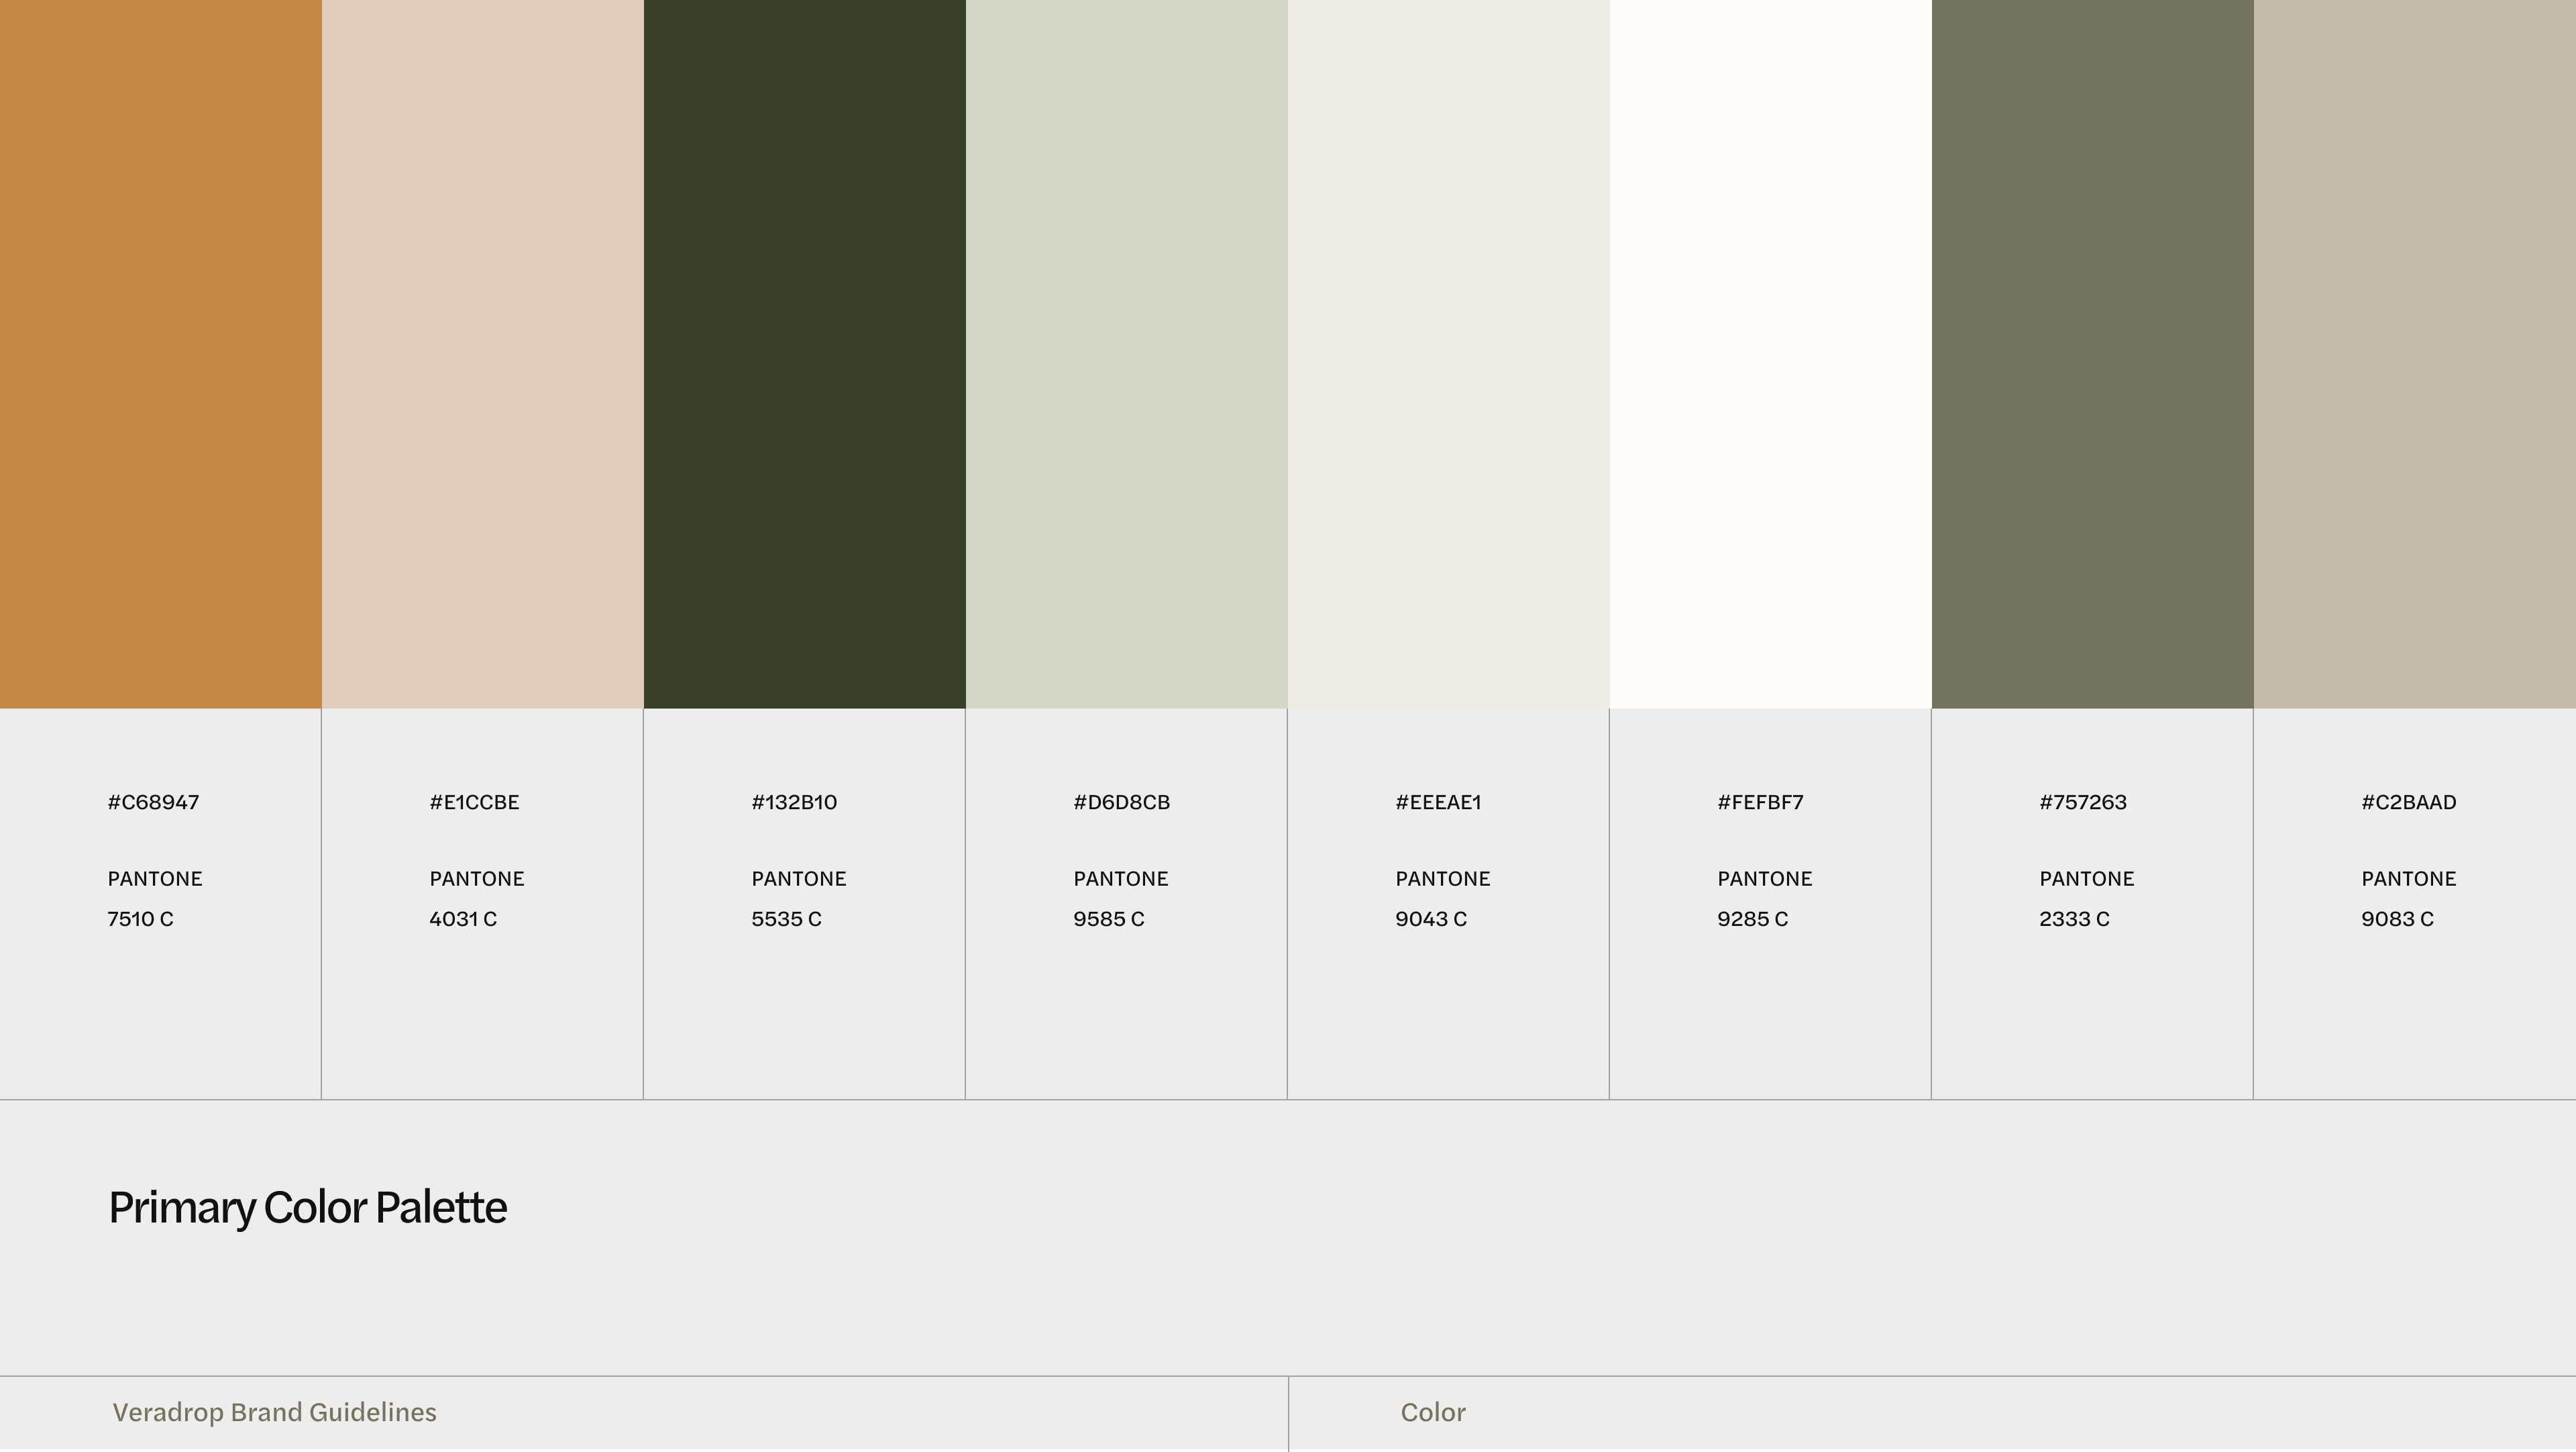Viewport: 2576px width, 1452px height.
Task: Select the cream white #FEFBF7 swatch
Action: [1770, 354]
